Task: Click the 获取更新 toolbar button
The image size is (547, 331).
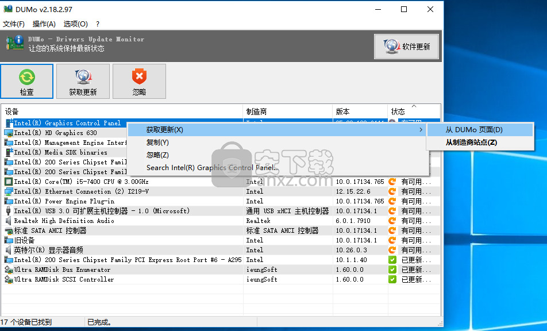Action: 83,81
